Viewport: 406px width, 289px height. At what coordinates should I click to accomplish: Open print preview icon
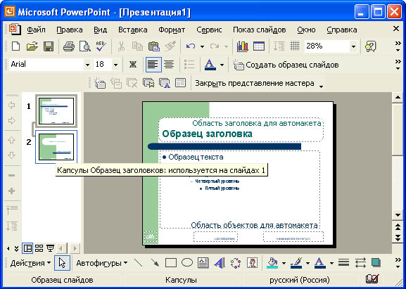click(85, 46)
